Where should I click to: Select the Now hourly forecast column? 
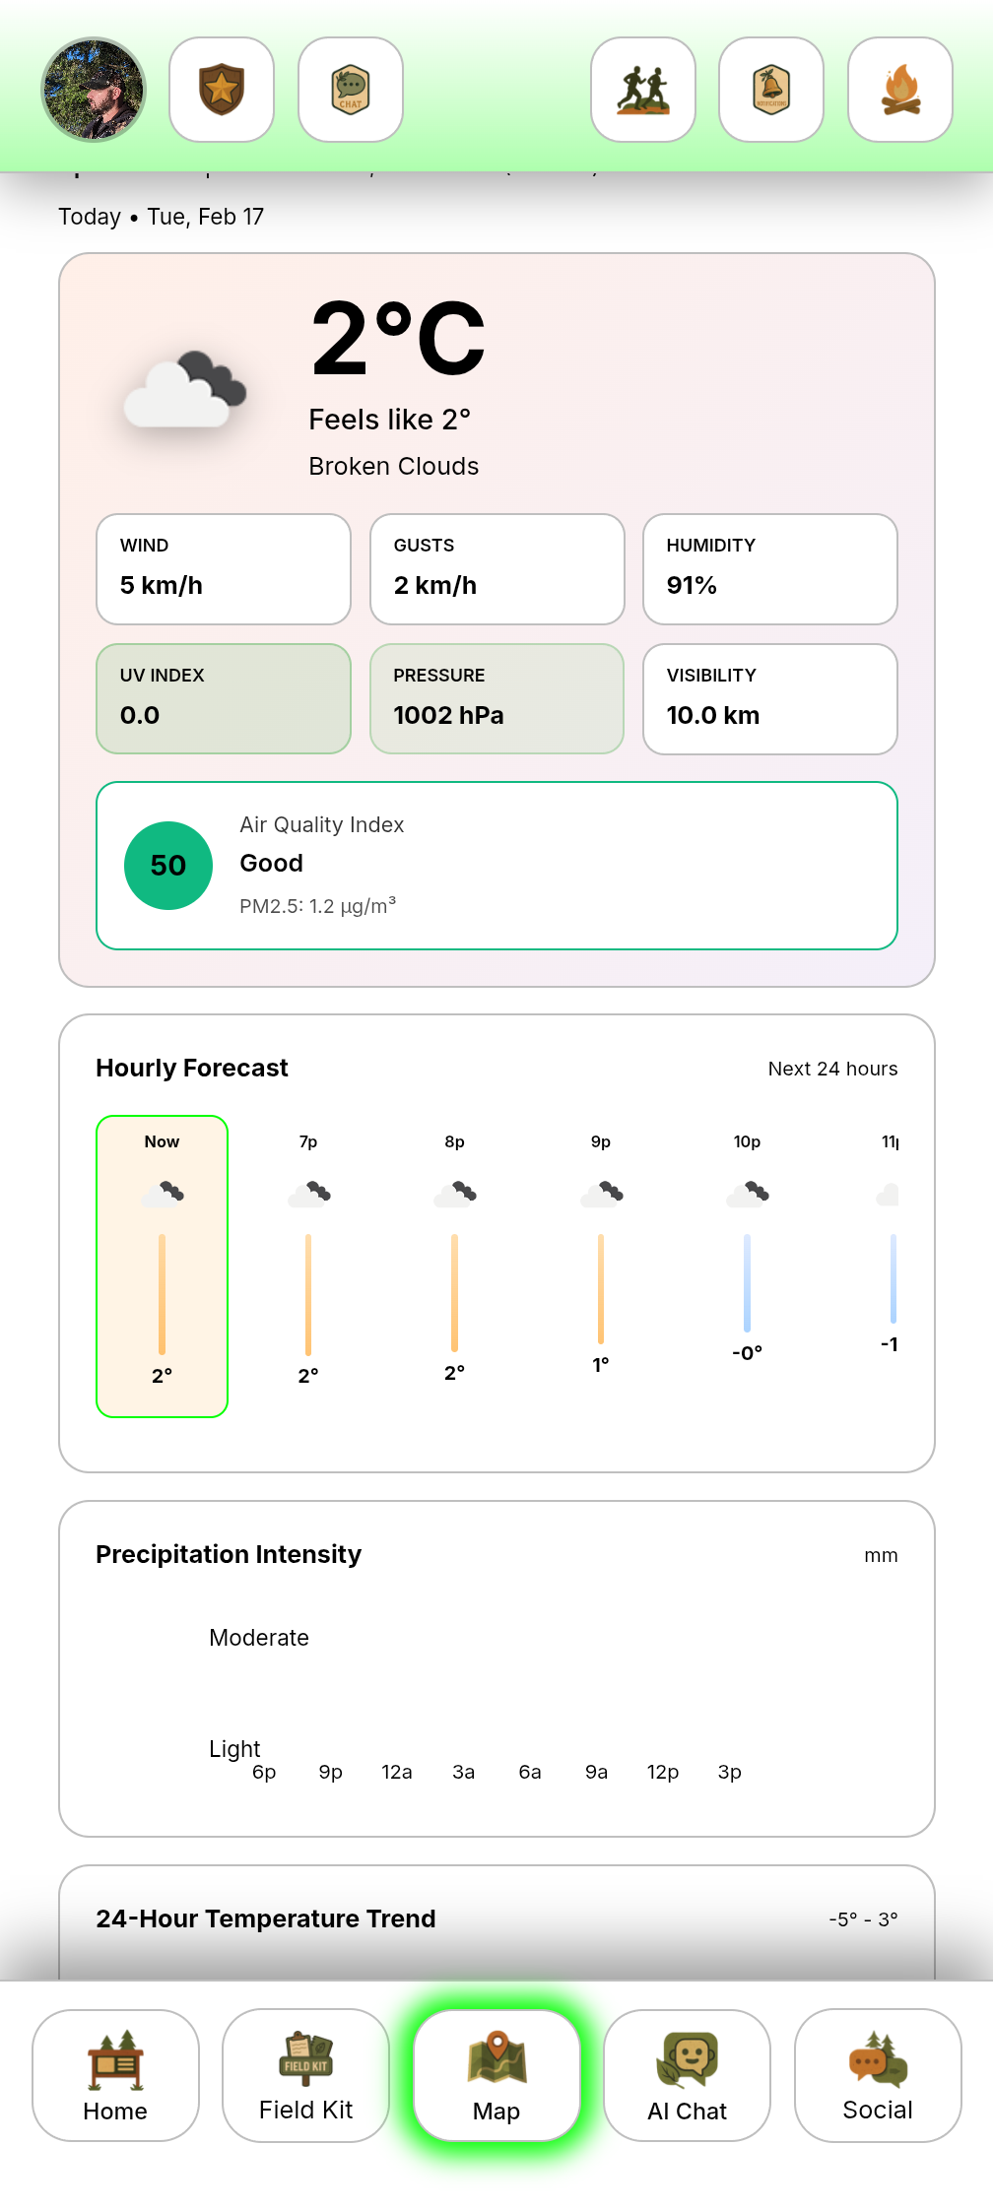[x=163, y=1266]
